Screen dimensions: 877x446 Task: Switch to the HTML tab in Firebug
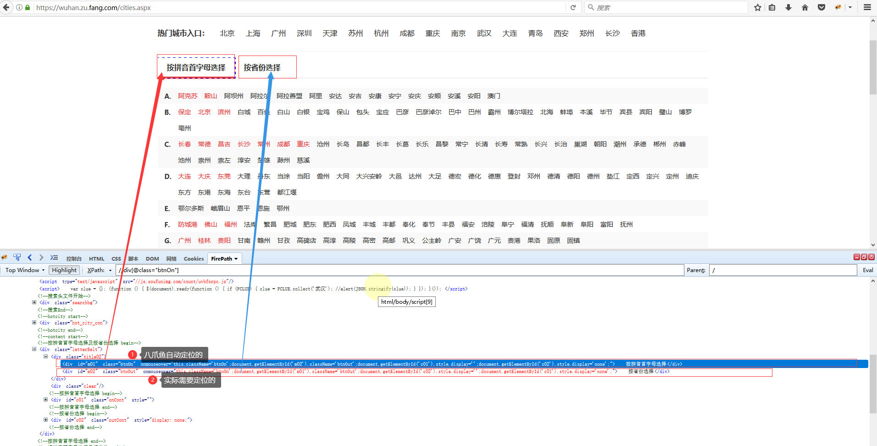(x=97, y=259)
